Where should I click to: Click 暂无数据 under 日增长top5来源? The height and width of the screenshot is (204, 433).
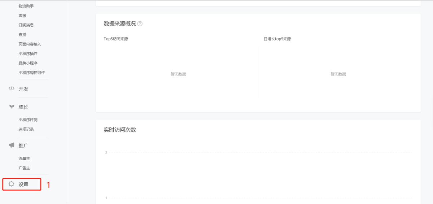click(338, 74)
